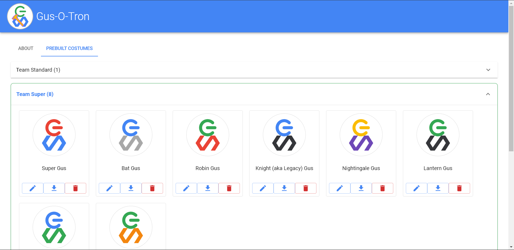This screenshot has width=514, height=250.
Task: Click the scrollbar down arrow
Action: tap(511, 247)
